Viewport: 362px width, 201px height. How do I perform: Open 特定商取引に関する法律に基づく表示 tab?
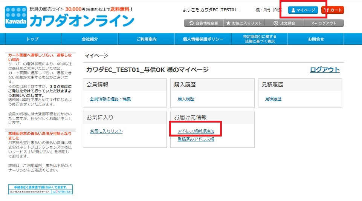tap(260, 39)
